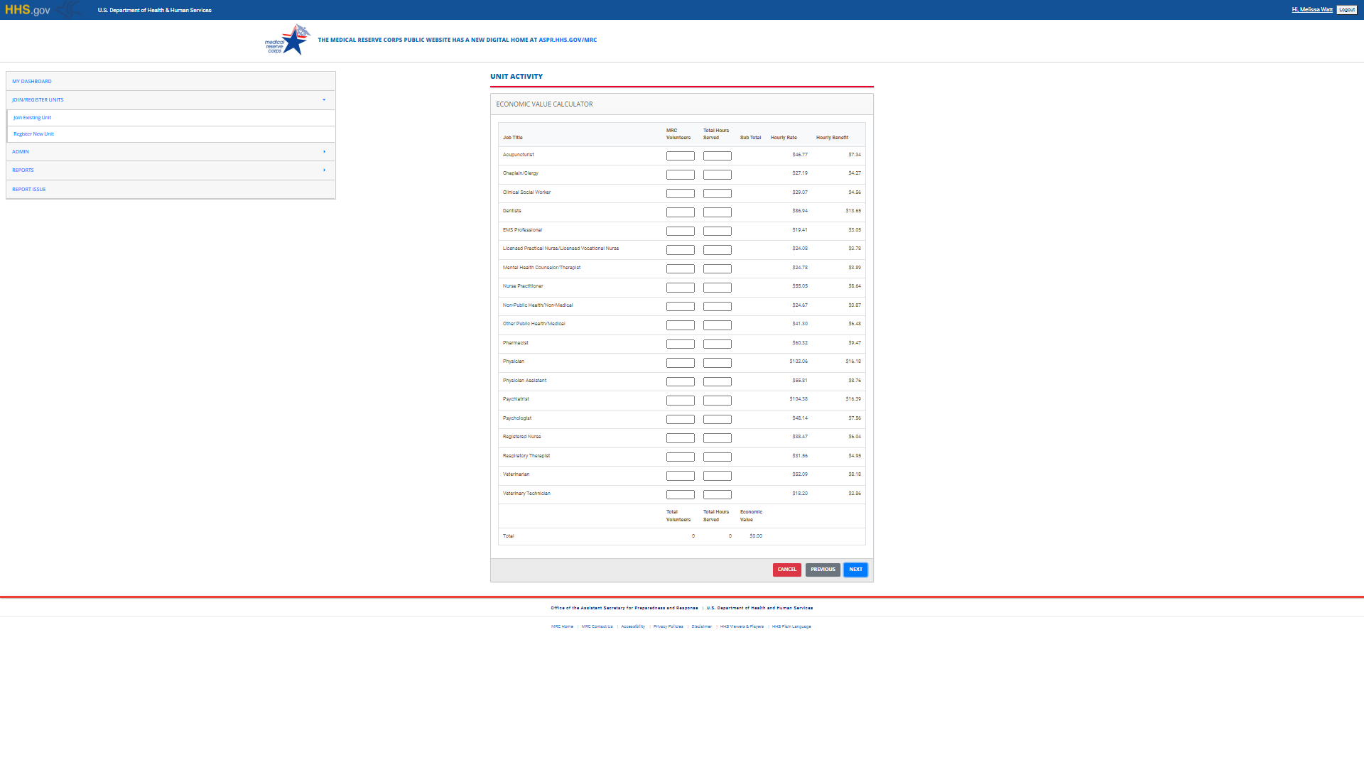The height and width of the screenshot is (767, 1364).
Task: Click the Logout button
Action: pos(1346,10)
